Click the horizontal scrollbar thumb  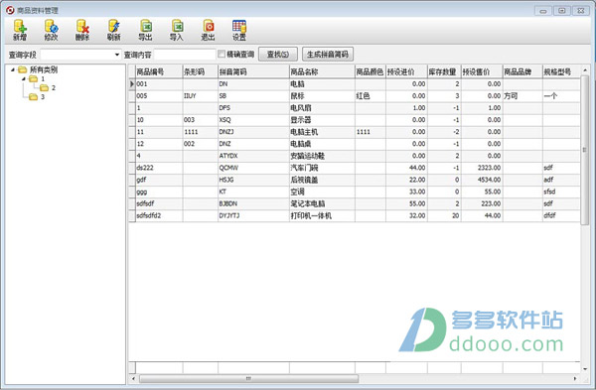click(248, 379)
